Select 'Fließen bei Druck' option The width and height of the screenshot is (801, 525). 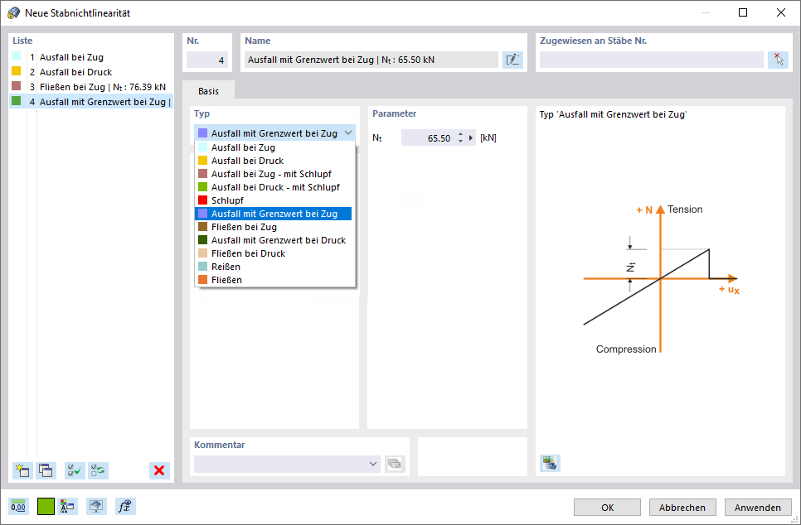tap(274, 253)
